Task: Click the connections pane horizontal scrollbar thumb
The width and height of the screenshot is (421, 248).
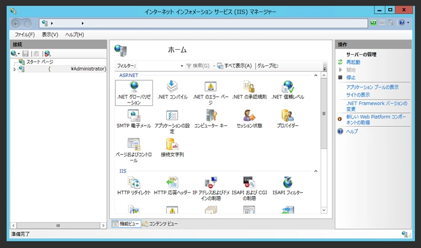Action: 58,225
